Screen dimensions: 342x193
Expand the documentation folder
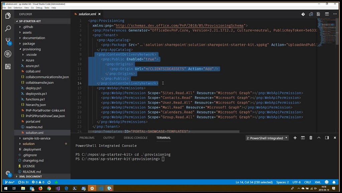(34, 38)
